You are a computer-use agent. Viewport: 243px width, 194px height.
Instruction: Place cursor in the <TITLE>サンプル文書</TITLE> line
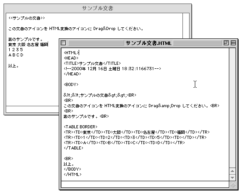point(92,63)
